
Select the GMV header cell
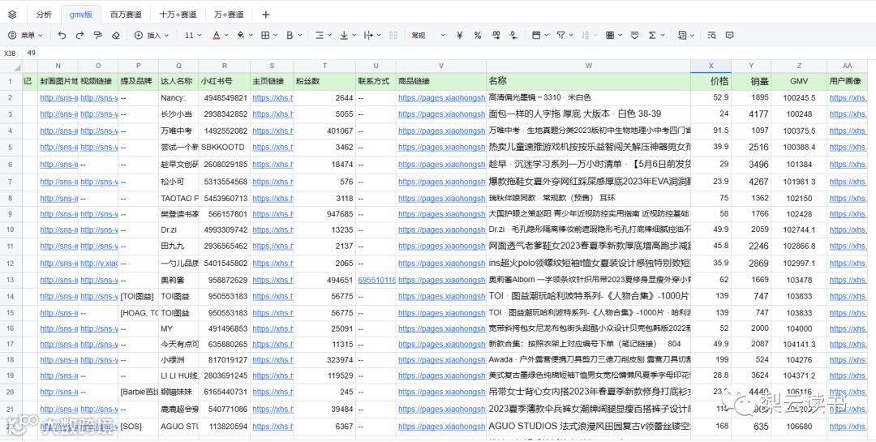[799, 82]
